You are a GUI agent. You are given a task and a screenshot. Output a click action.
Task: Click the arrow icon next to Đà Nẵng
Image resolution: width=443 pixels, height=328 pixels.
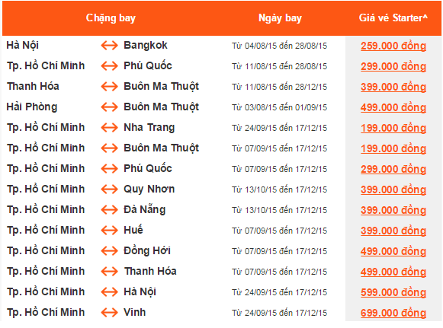click(109, 210)
